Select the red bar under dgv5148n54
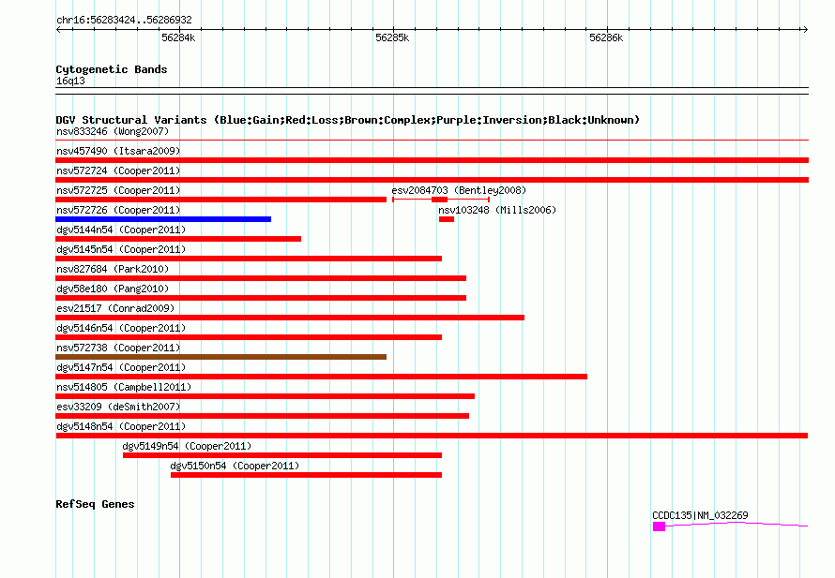This screenshot has height=578, width=835. [432, 436]
